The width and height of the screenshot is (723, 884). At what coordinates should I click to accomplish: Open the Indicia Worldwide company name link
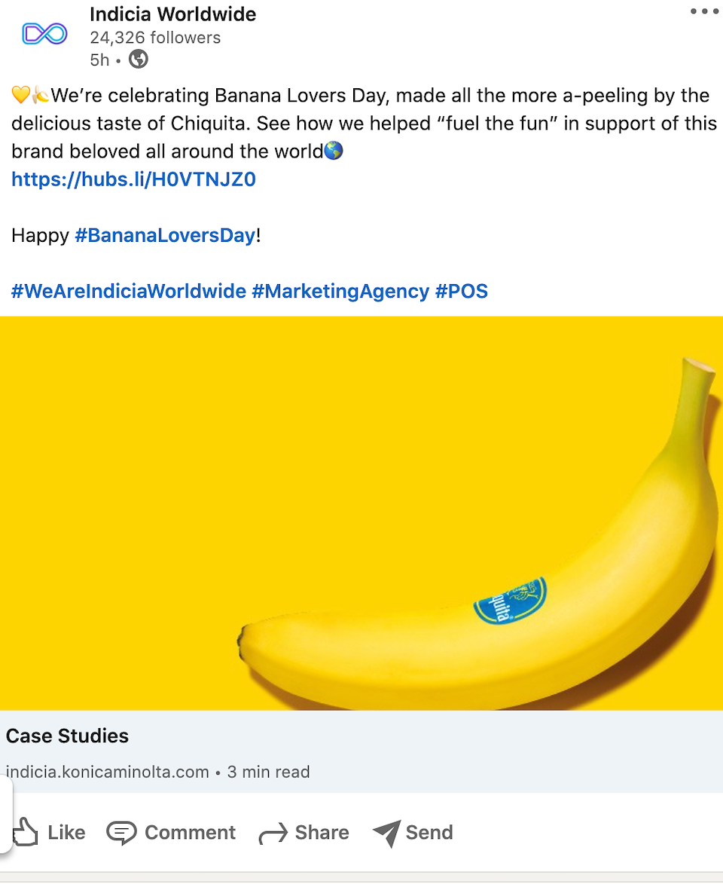click(172, 14)
